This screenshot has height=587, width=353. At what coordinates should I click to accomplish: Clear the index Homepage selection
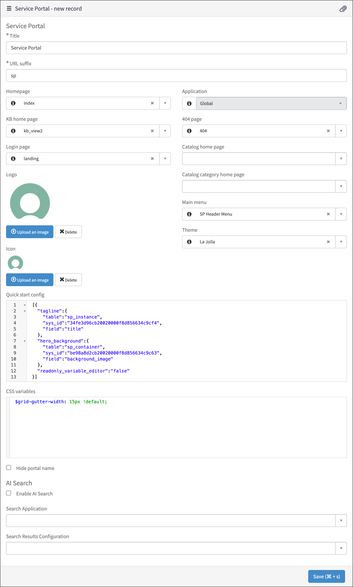tap(152, 103)
